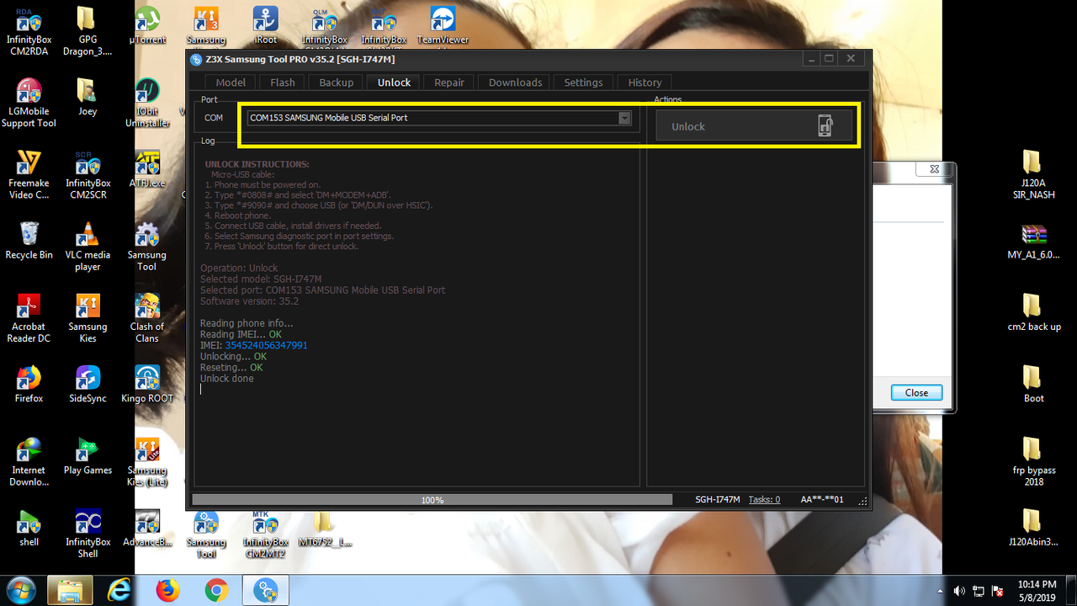Show hidden system tray icons
1077x606 pixels.
[x=940, y=591]
